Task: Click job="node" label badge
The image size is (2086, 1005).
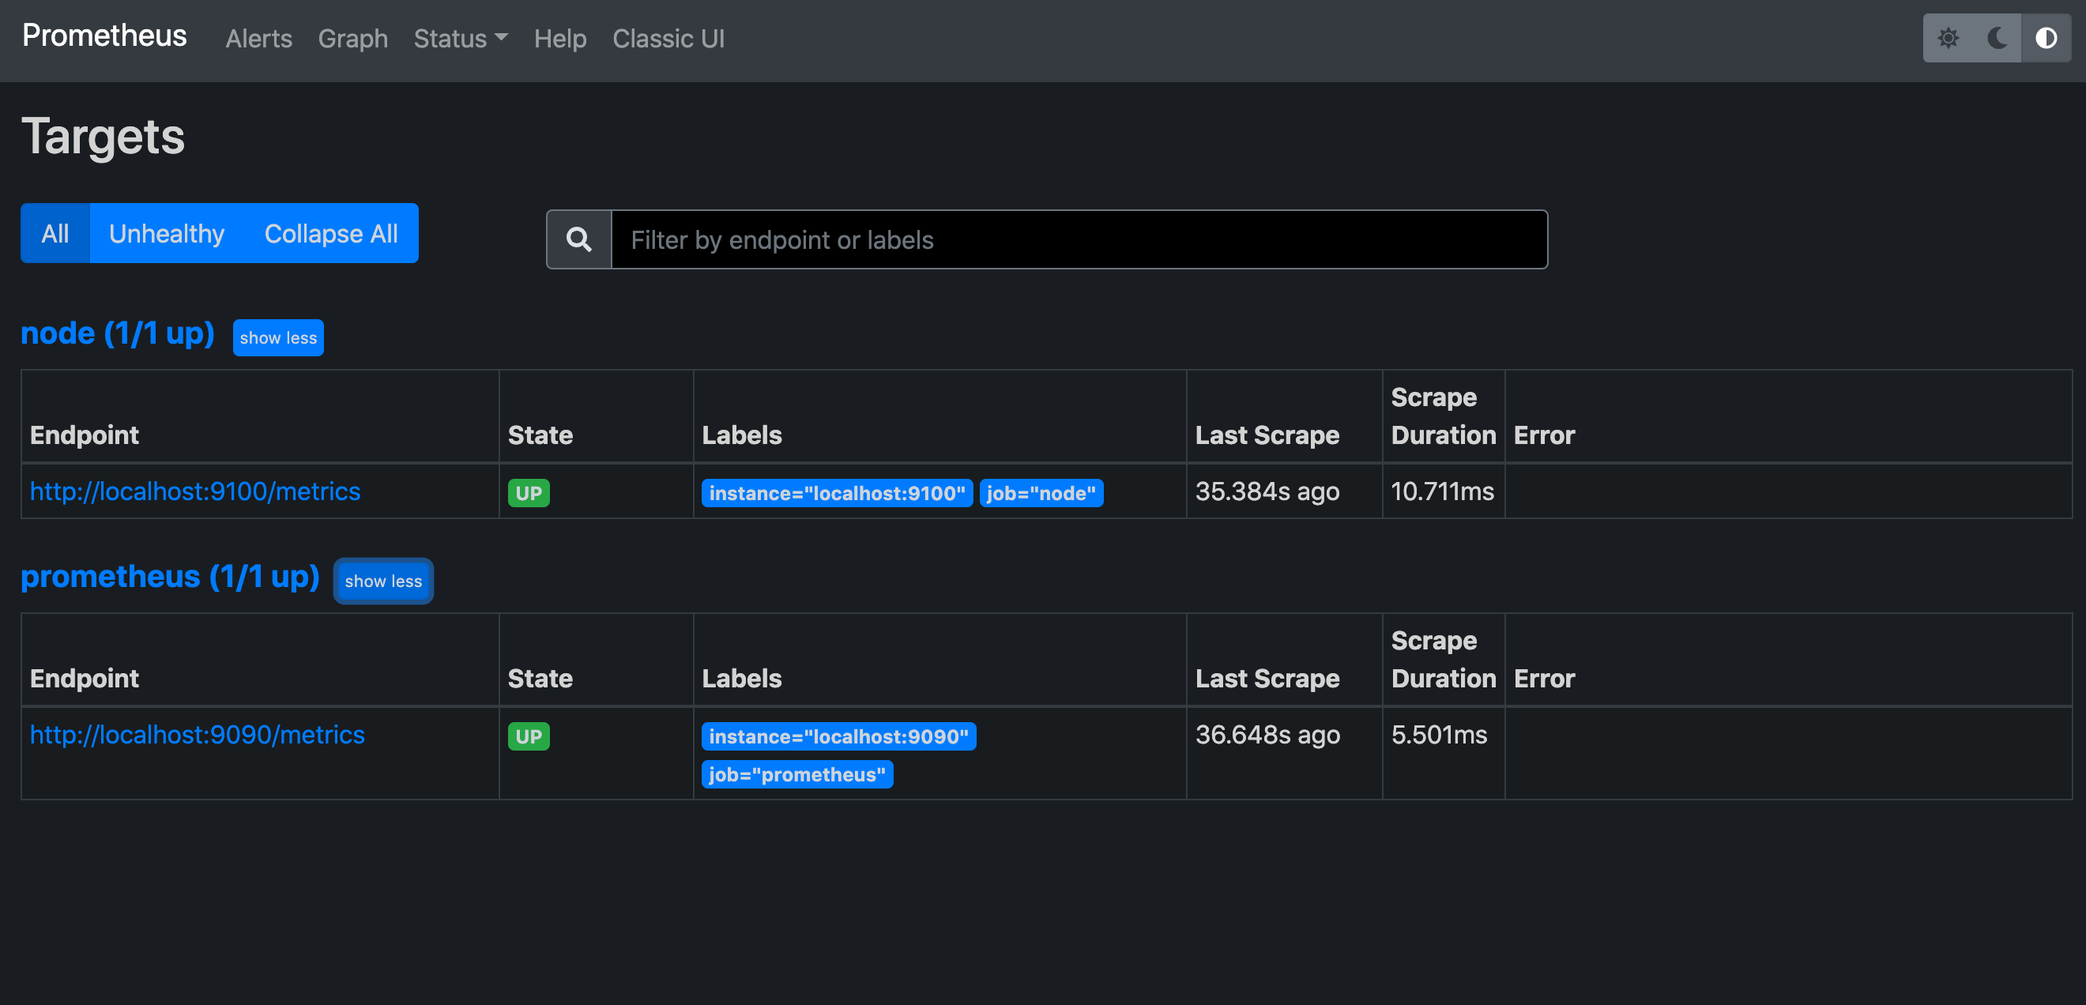Action: [1041, 493]
